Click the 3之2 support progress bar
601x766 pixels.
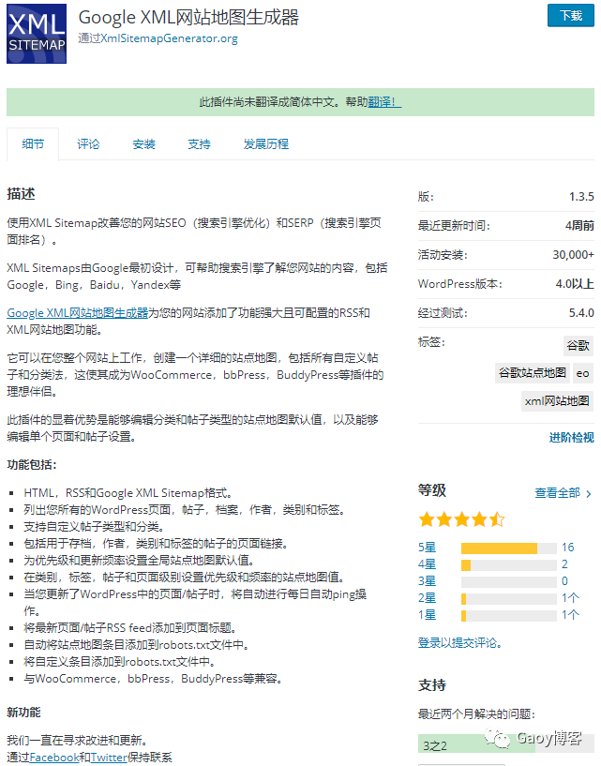pyautogui.click(x=505, y=745)
